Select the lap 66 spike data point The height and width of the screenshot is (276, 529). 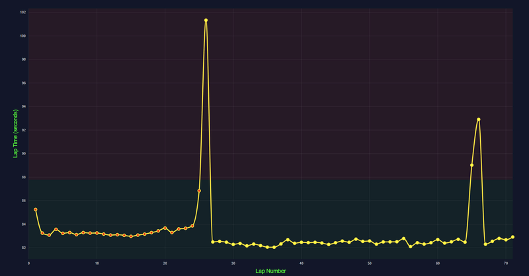click(x=478, y=120)
